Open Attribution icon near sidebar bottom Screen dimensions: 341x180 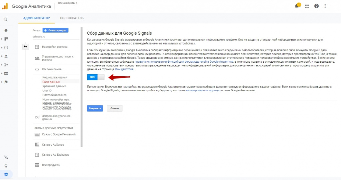[6, 157]
